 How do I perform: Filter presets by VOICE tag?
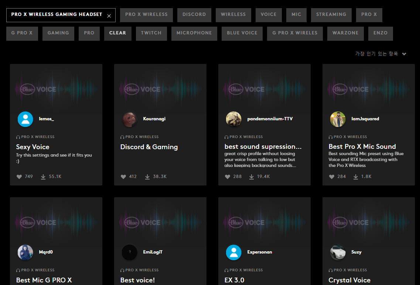click(x=269, y=15)
